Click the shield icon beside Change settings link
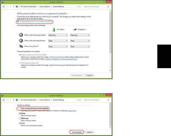Image resolution: width=171 pixels, height=136 pixels. click(x=18, y=21)
